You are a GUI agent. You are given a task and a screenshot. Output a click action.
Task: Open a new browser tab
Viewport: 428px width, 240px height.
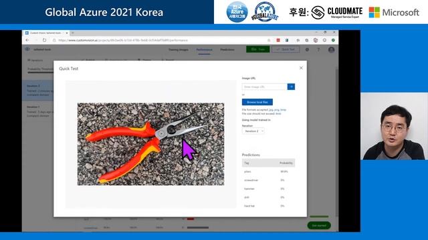pos(73,33)
